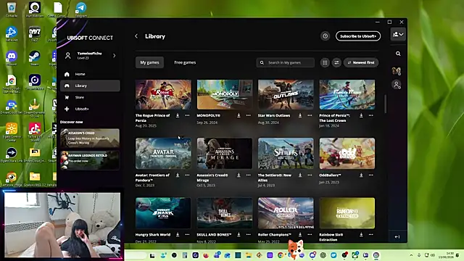Open the Newest first sort dropdown

361,62
